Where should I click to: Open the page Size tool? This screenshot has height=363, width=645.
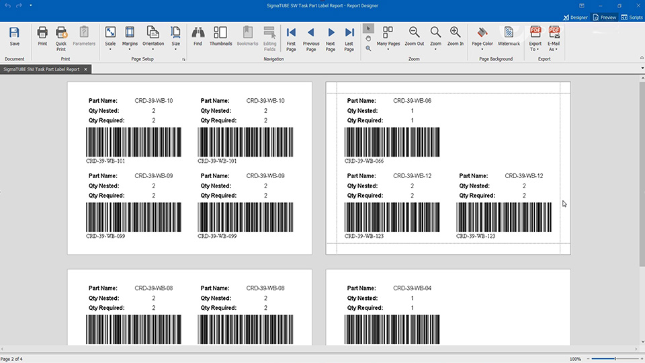tap(175, 36)
